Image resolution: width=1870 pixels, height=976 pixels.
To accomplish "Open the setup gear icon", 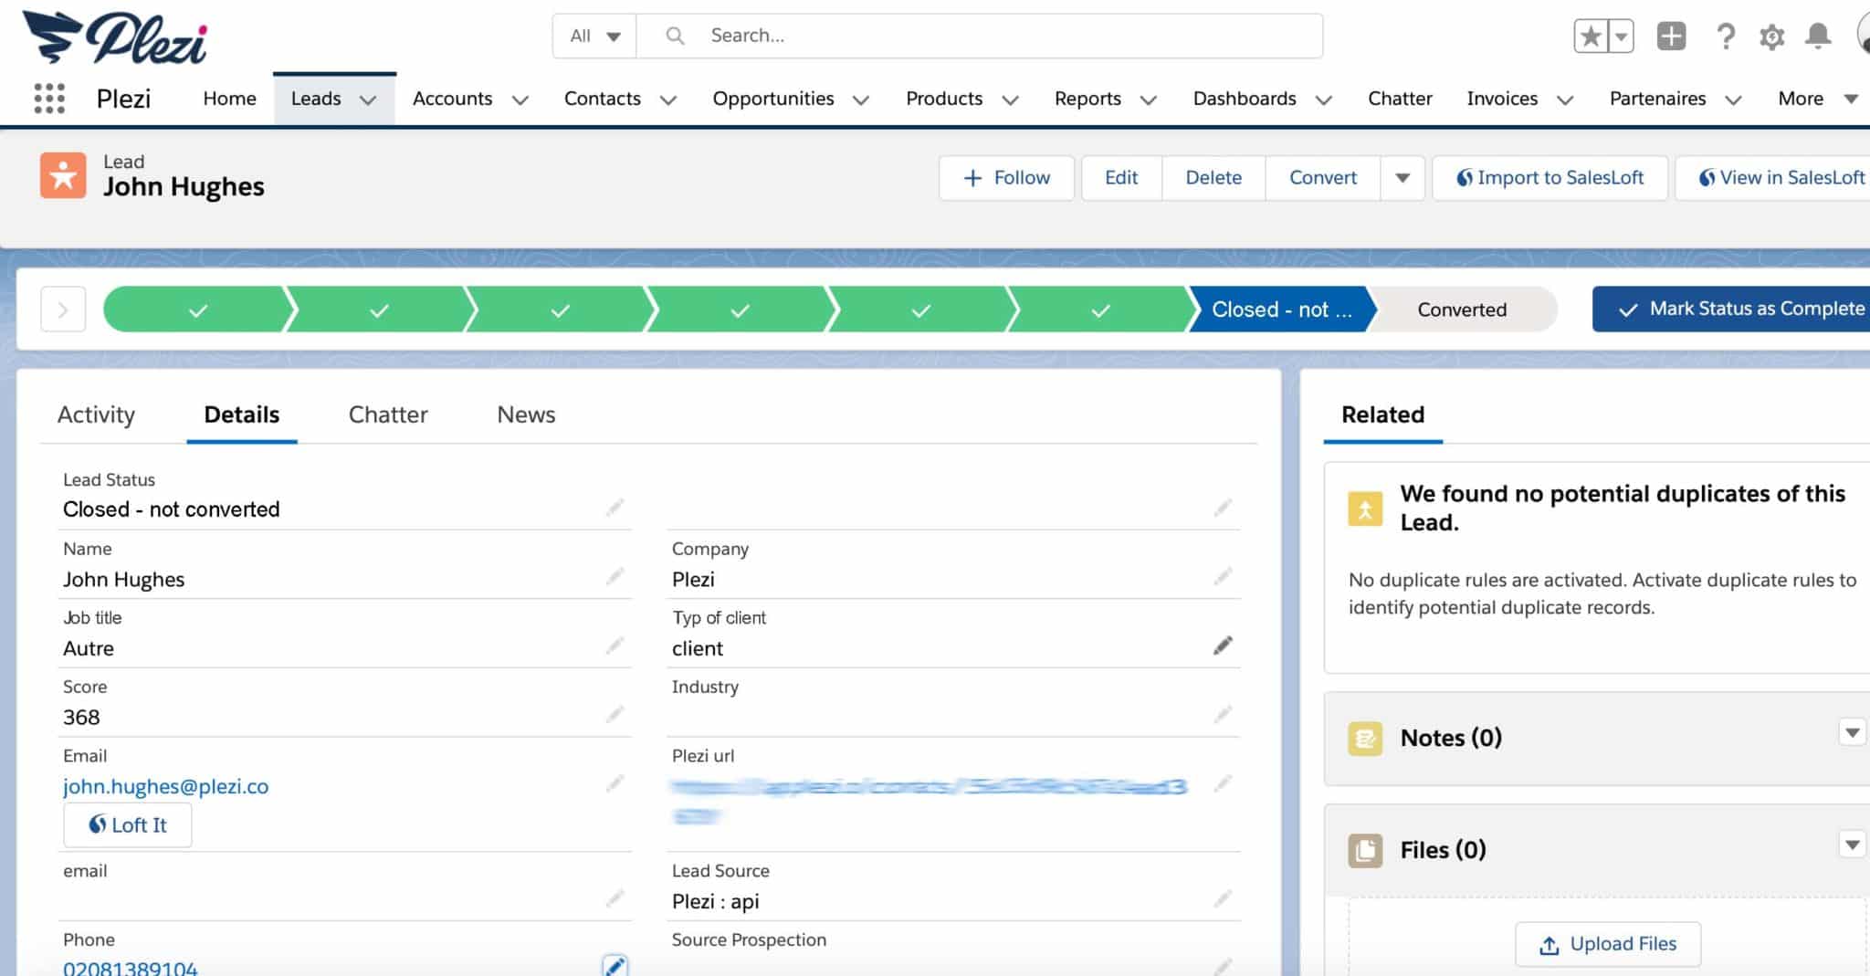I will click(x=1771, y=37).
